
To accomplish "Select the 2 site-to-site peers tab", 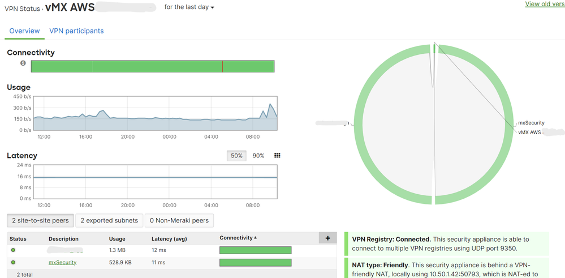I will tap(40, 220).
